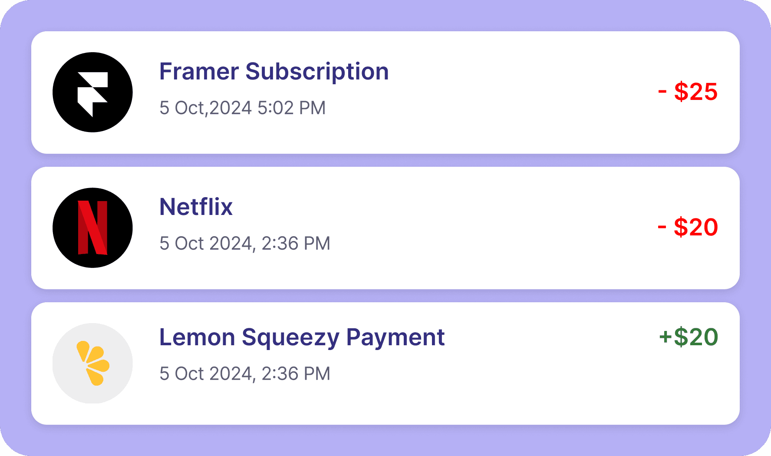Click the red Netflix logo icon

(x=92, y=228)
